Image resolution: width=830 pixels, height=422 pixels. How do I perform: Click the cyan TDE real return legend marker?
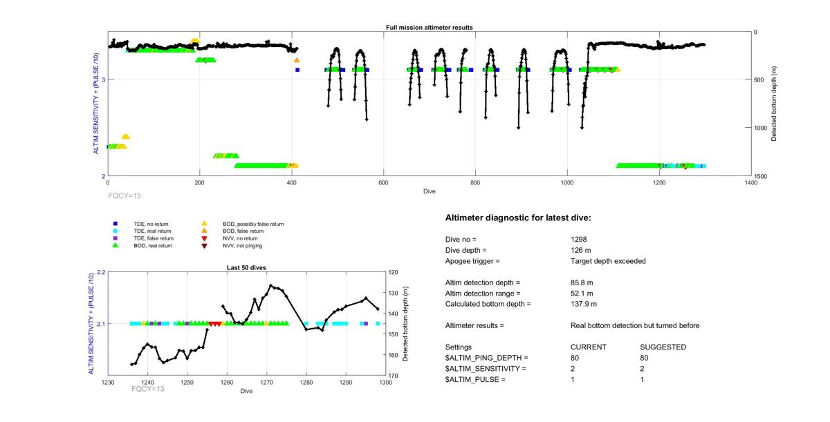(x=117, y=231)
